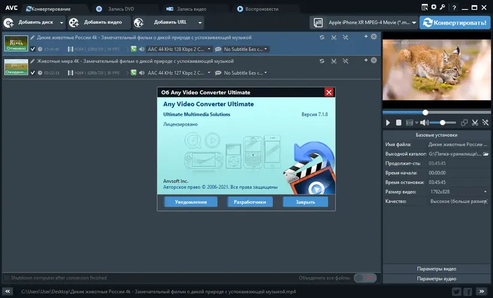
Task: Open the task list icon in title bar
Action: 425,7
